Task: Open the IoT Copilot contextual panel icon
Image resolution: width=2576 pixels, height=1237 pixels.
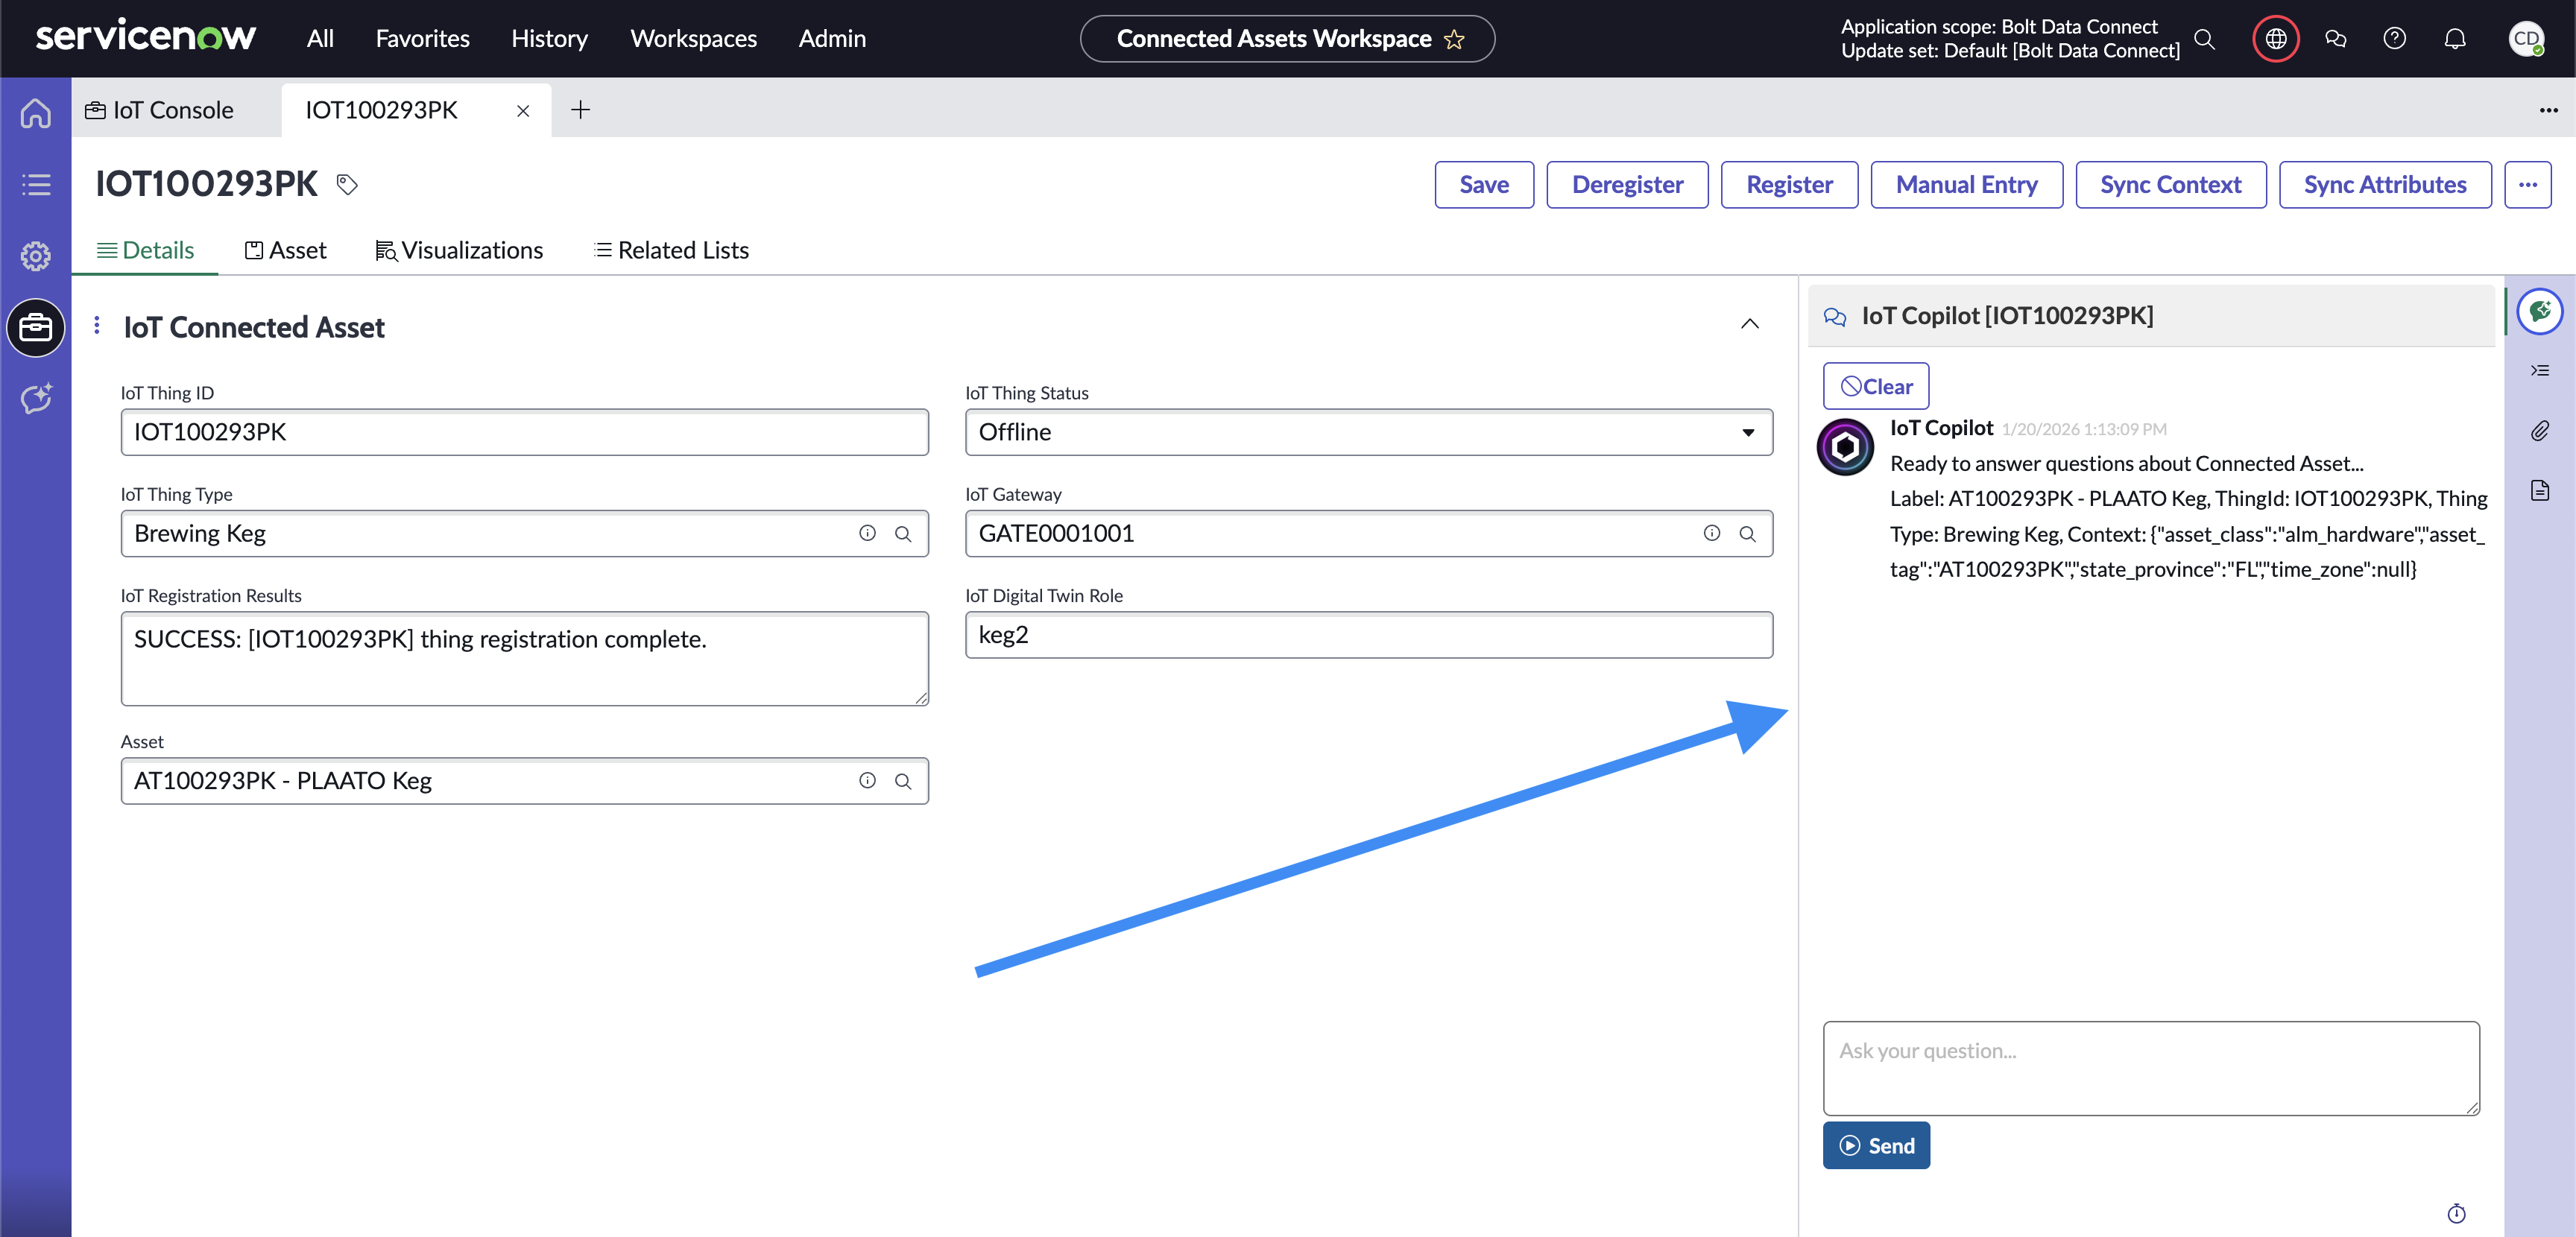Action: (x=2540, y=311)
